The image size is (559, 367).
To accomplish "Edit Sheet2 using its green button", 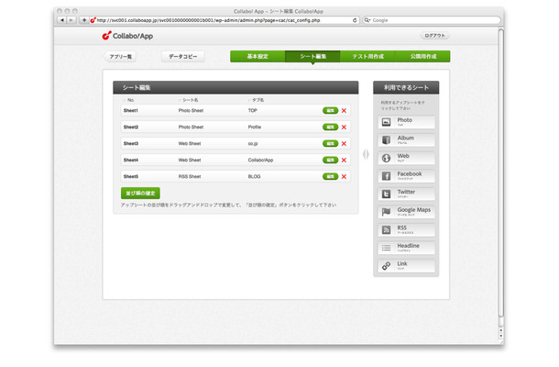I will 331,128.
